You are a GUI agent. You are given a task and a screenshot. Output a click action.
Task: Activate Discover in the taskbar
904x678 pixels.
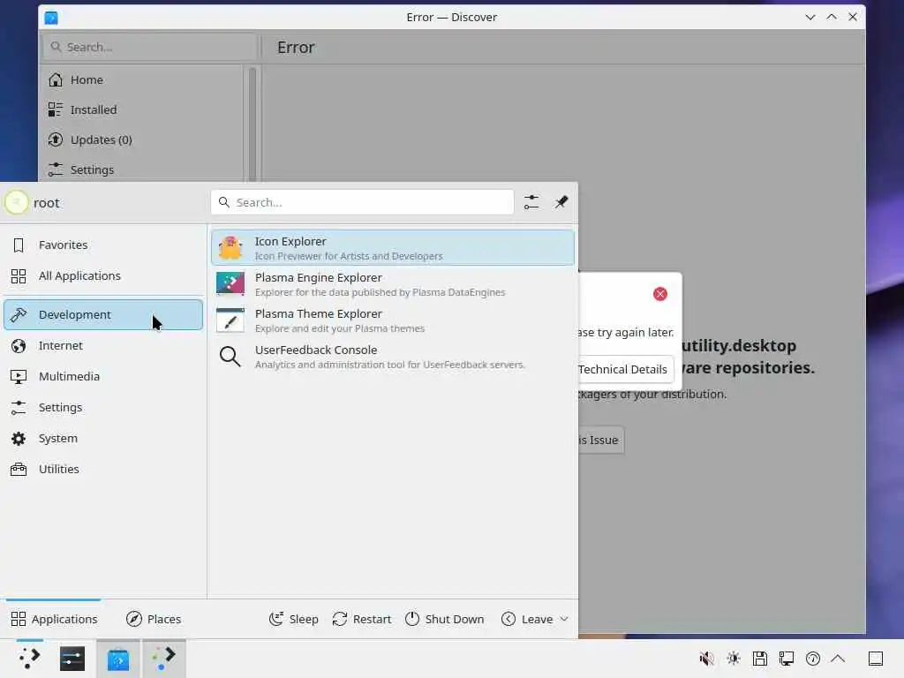pyautogui.click(x=118, y=659)
